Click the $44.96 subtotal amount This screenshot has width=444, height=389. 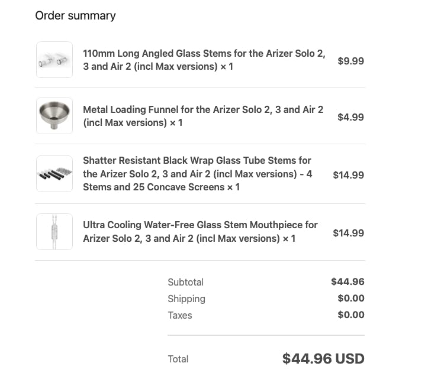coord(348,281)
